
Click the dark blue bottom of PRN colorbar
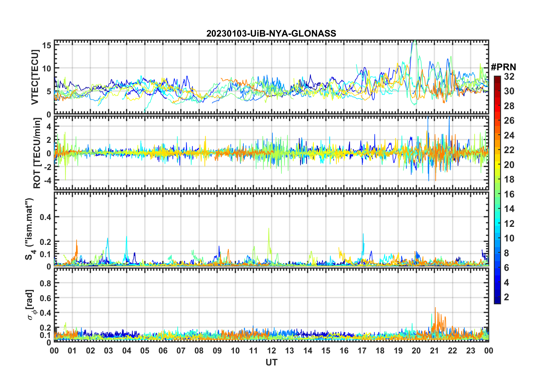497,301
